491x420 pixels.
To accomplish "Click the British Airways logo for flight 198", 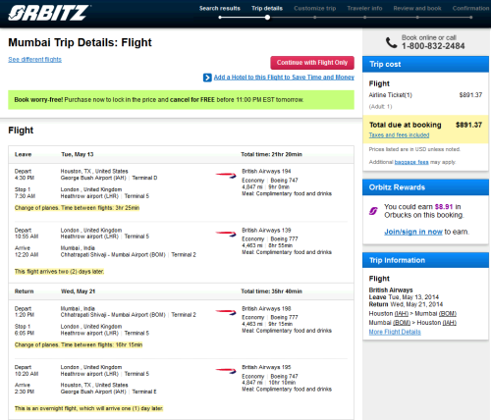I will point(226,312).
